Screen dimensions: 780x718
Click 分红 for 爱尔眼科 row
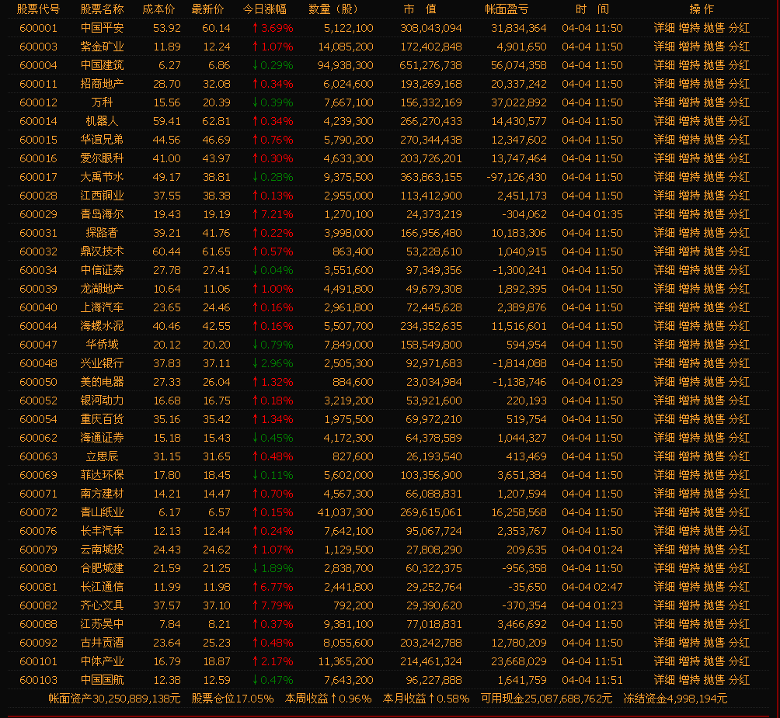click(739, 158)
